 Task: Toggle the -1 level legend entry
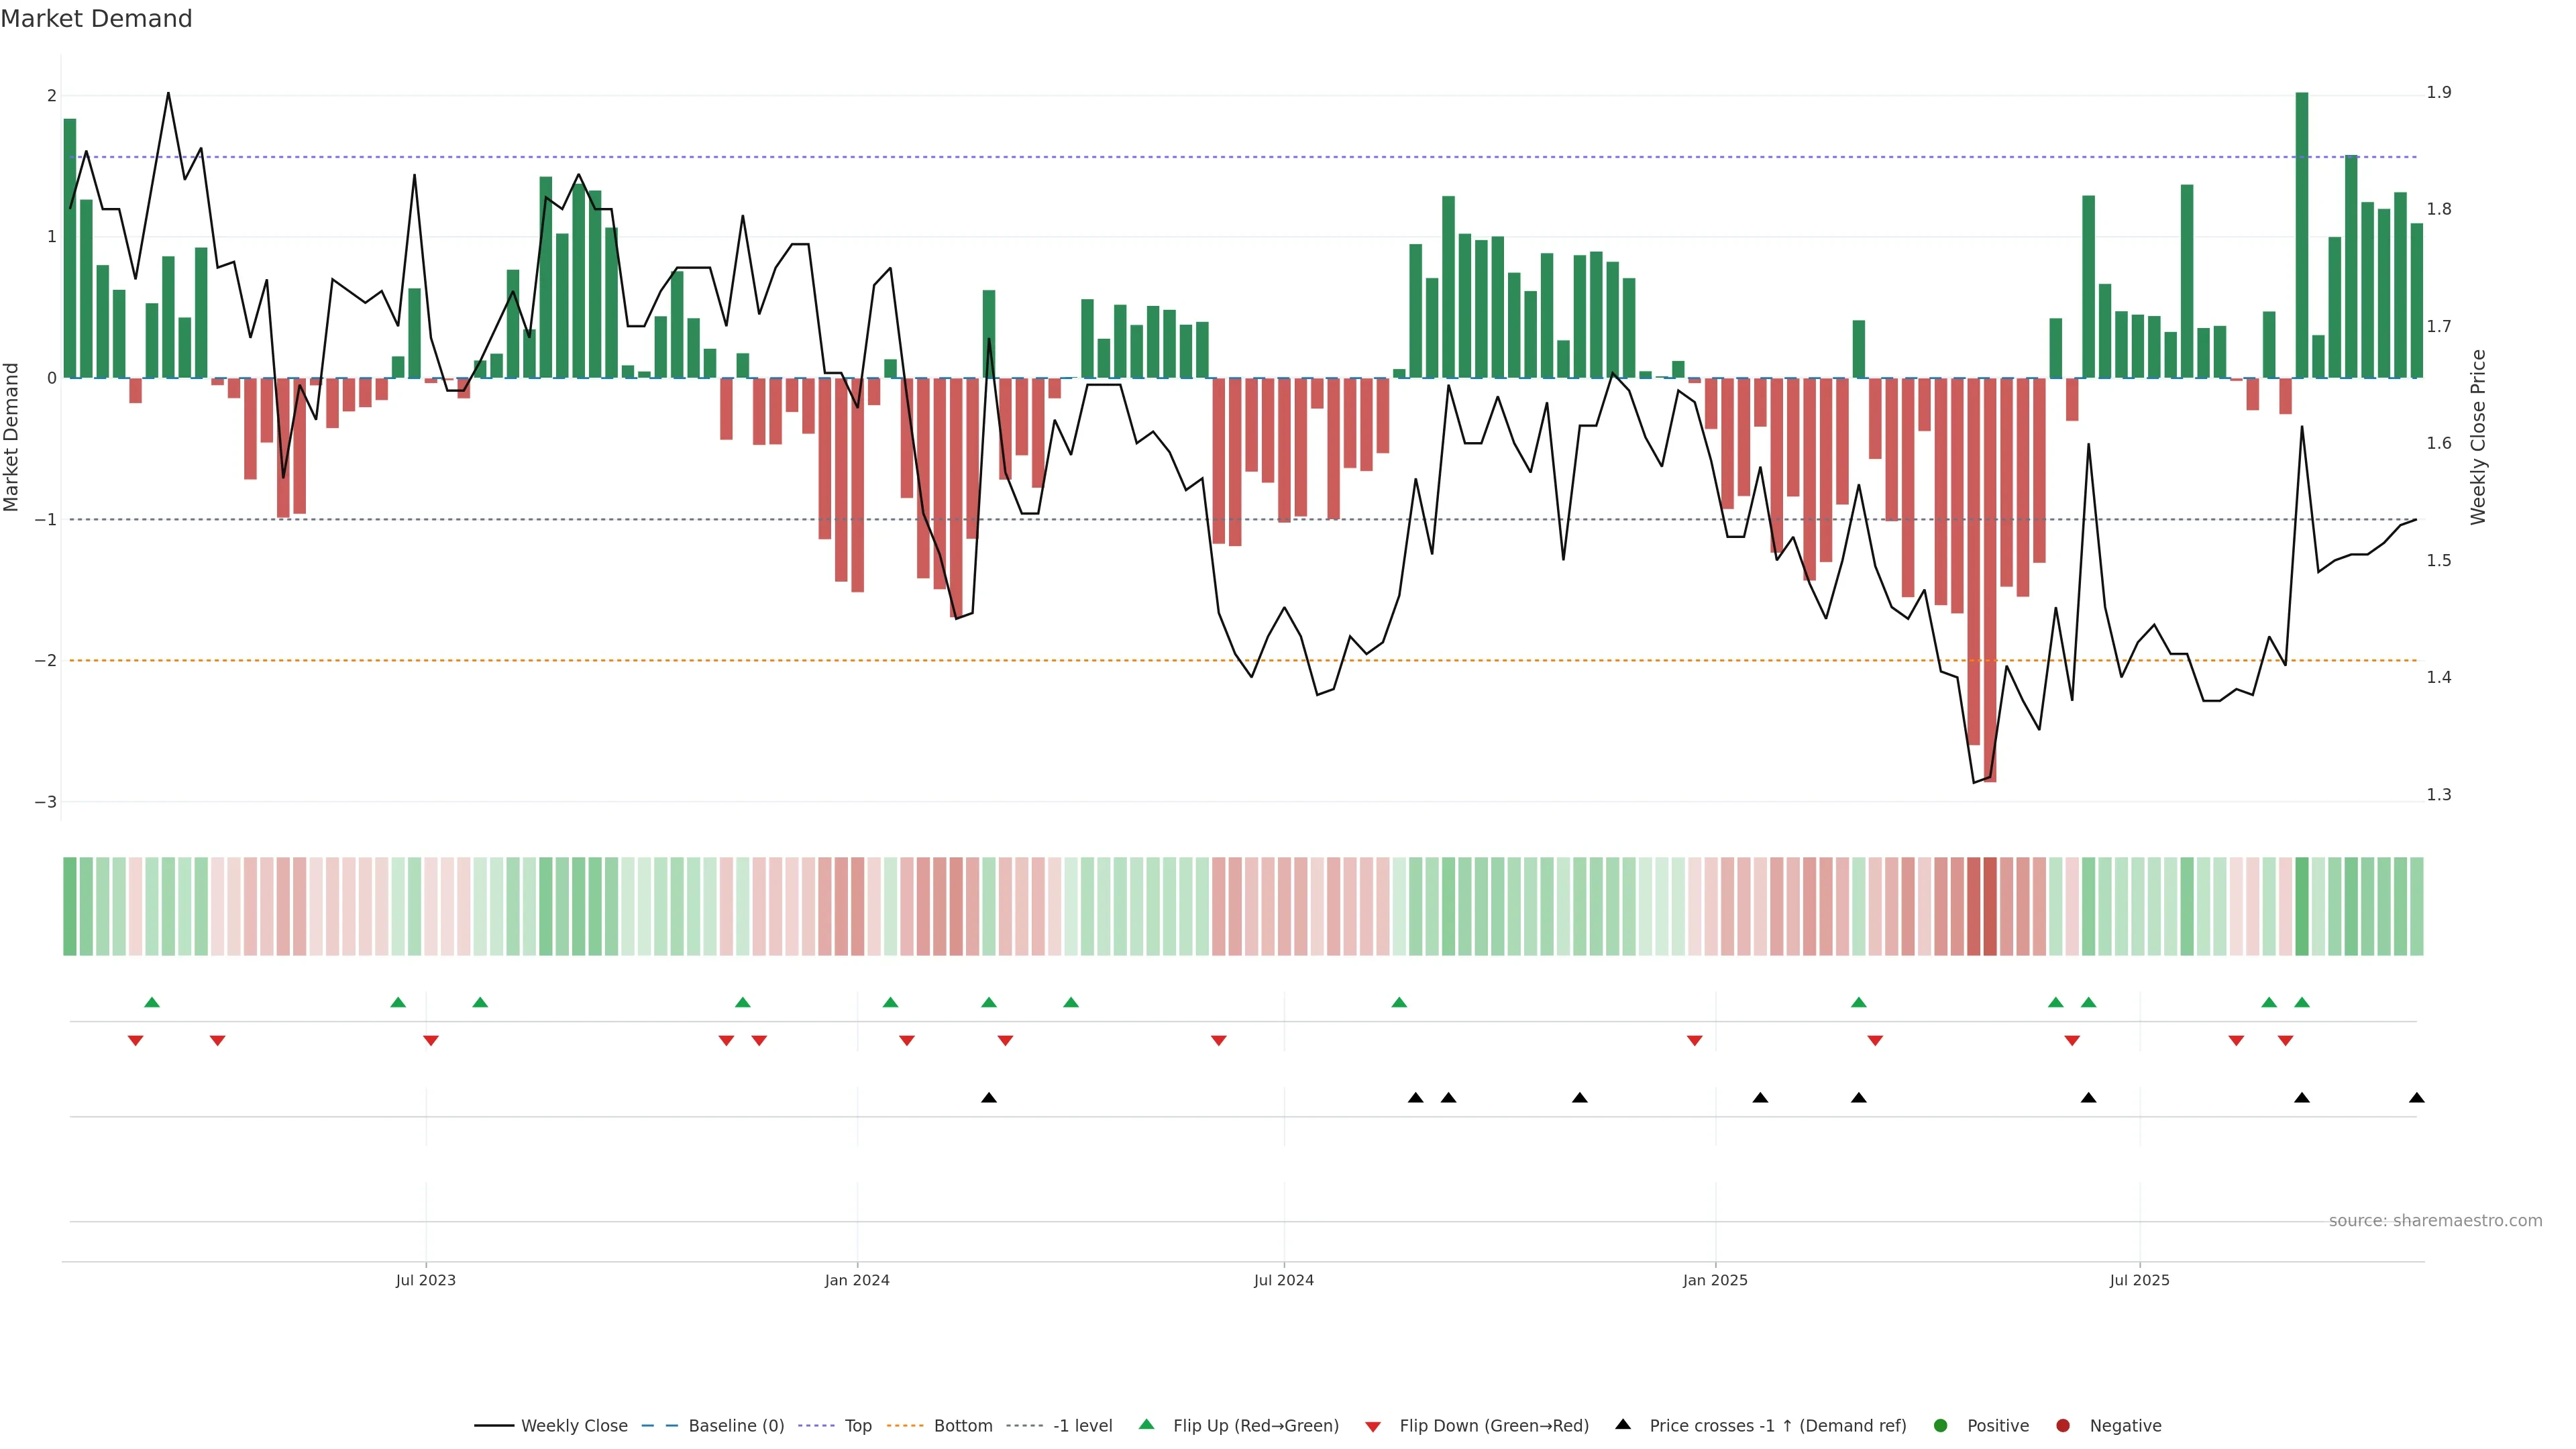click(x=1082, y=1425)
